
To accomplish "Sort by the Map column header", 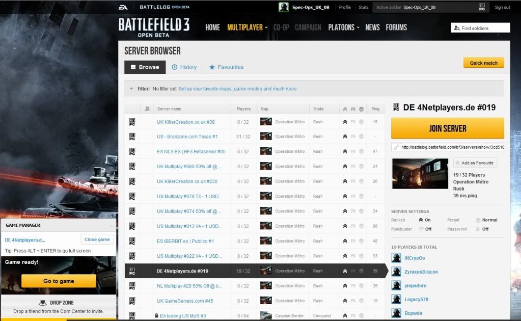I will pyautogui.click(x=264, y=109).
